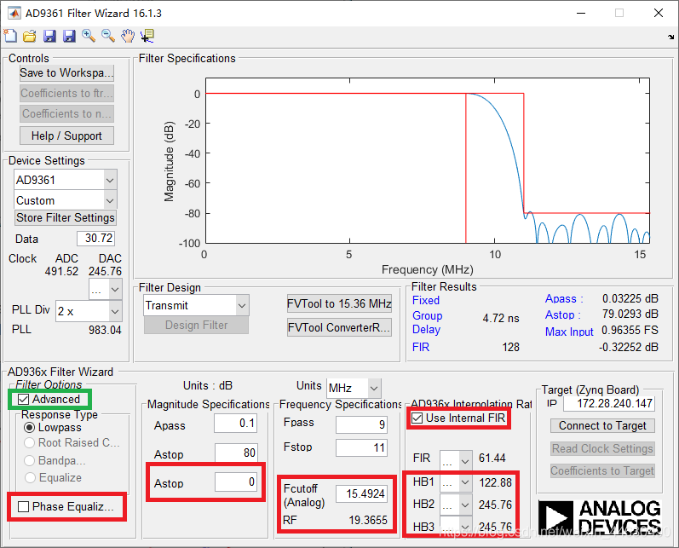Click the Apass 0.1 input field
Viewport: 679px width, 548px height.
236,423
